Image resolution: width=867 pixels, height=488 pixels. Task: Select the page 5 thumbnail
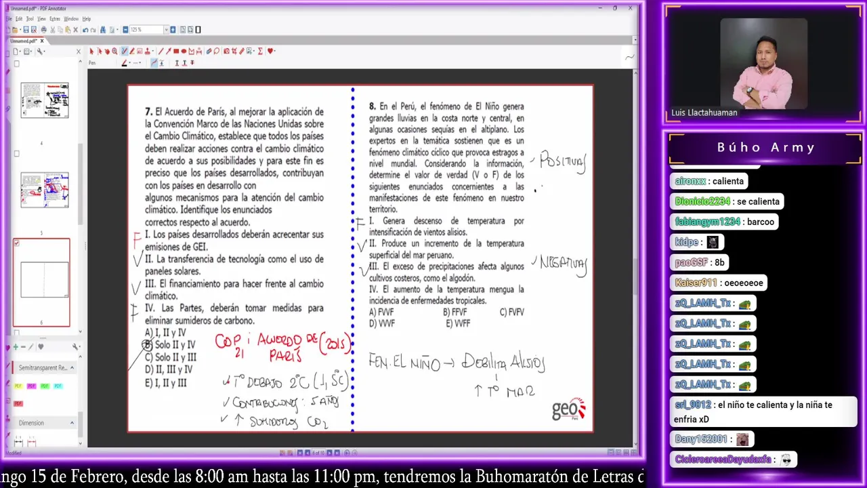[x=45, y=190]
